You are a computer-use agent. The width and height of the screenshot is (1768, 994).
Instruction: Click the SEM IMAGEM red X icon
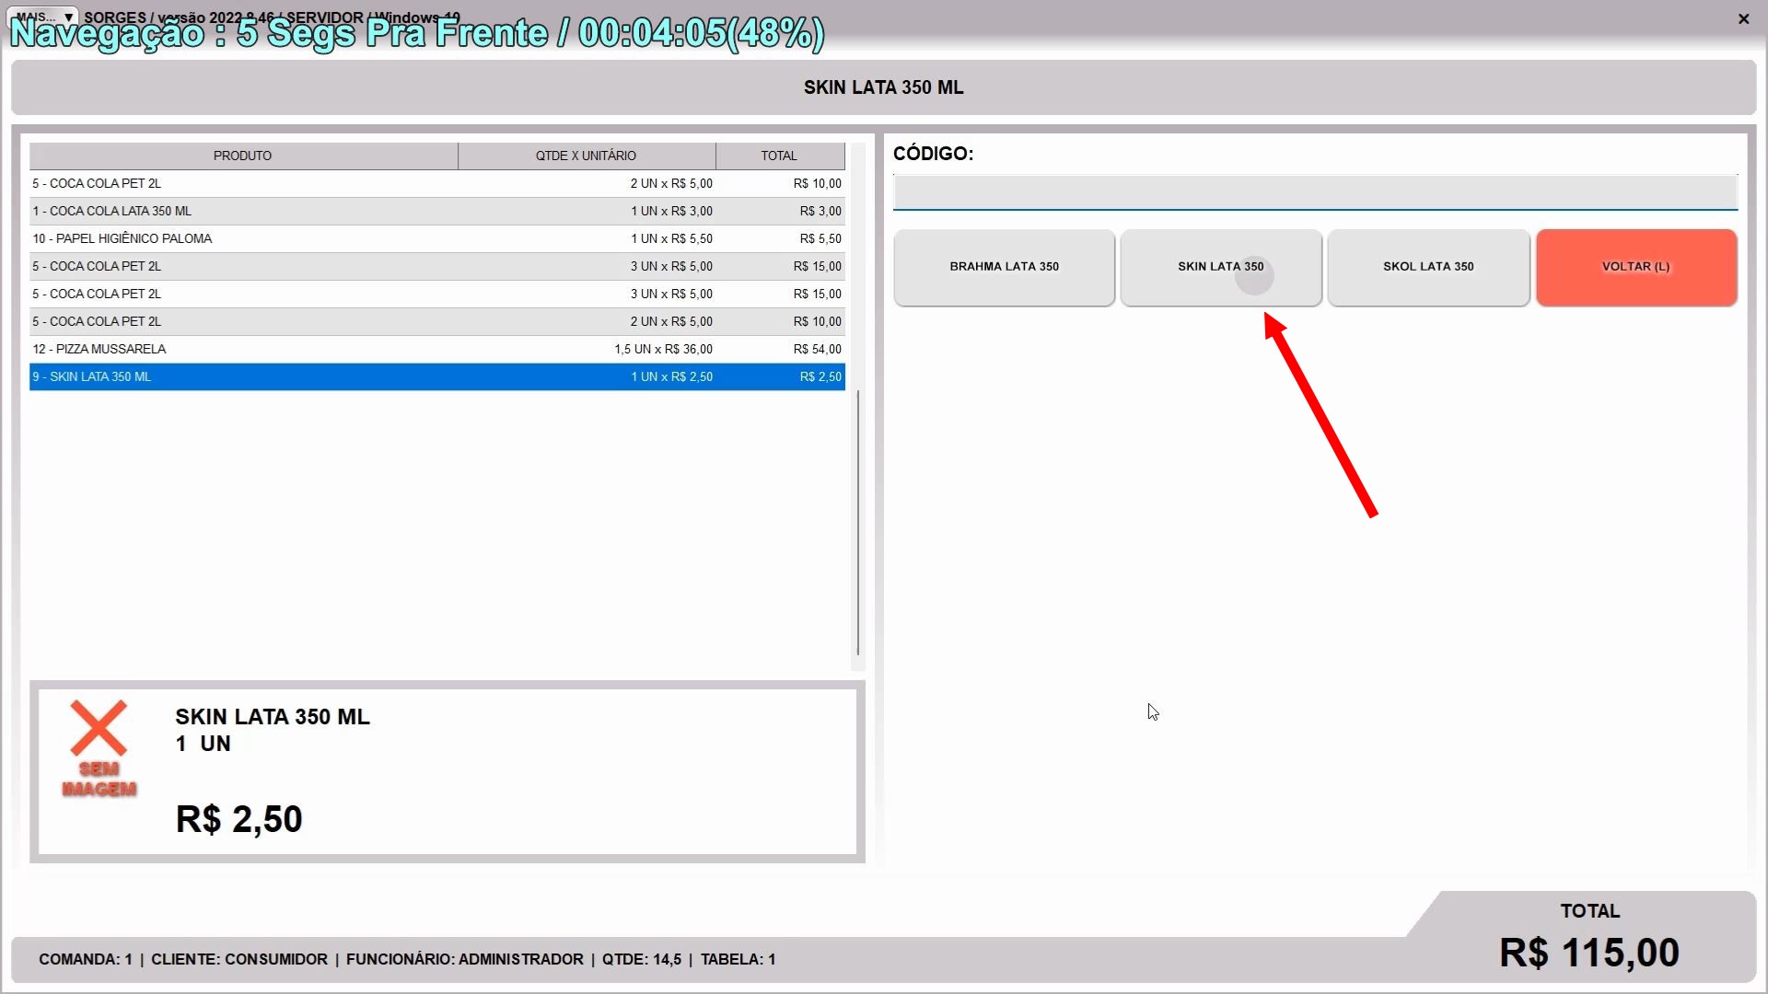(99, 729)
